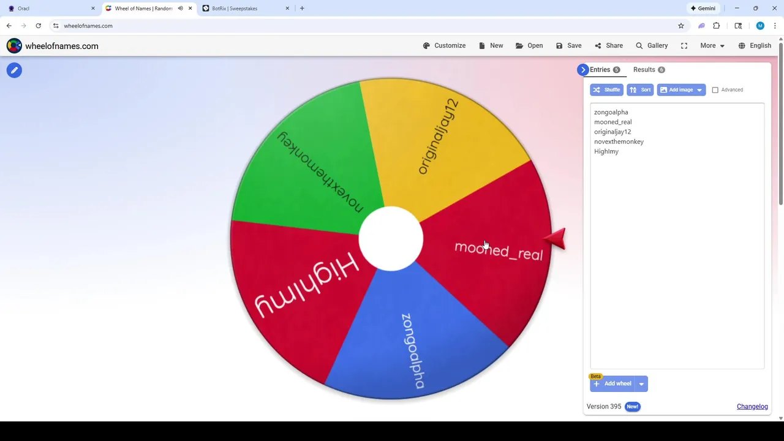This screenshot has width=784, height=441.
Task: Click the mooned_real entry line
Action: click(x=612, y=122)
